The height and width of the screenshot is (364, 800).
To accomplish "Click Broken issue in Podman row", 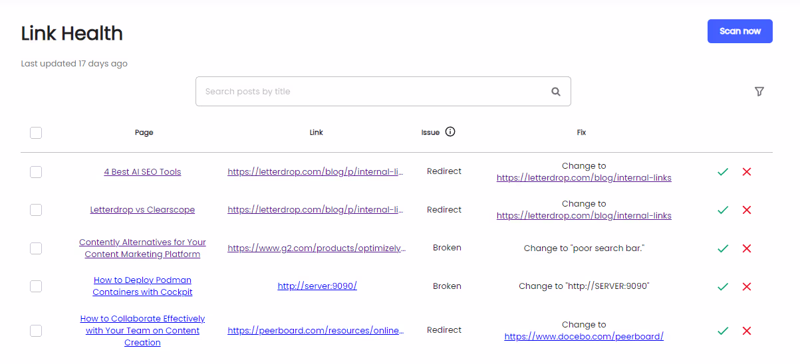I will click(447, 286).
